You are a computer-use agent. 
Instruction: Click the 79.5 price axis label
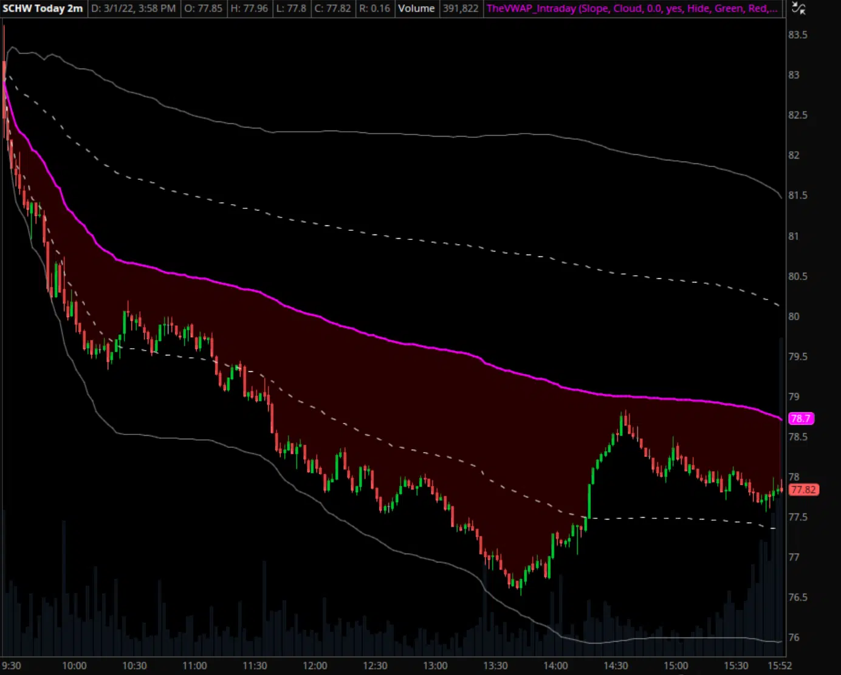pos(798,356)
